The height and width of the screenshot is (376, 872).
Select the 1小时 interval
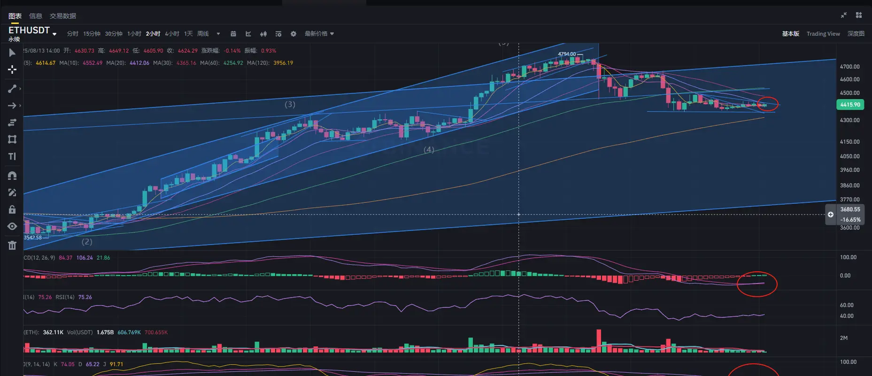pyautogui.click(x=134, y=34)
